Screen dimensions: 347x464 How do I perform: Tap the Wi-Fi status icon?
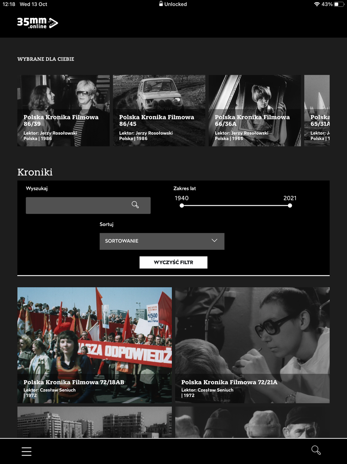click(x=317, y=4)
